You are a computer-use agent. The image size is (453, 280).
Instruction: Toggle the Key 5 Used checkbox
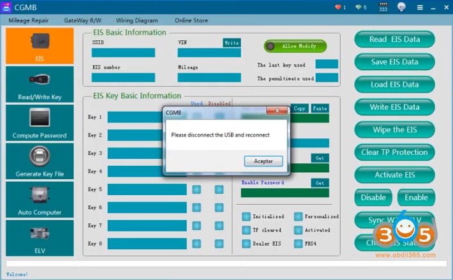pyautogui.click(x=197, y=189)
